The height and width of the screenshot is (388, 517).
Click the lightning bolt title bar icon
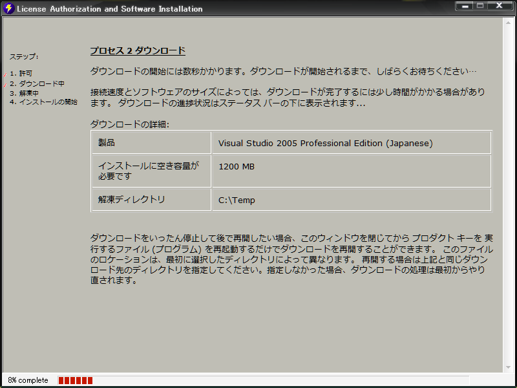tap(8, 8)
